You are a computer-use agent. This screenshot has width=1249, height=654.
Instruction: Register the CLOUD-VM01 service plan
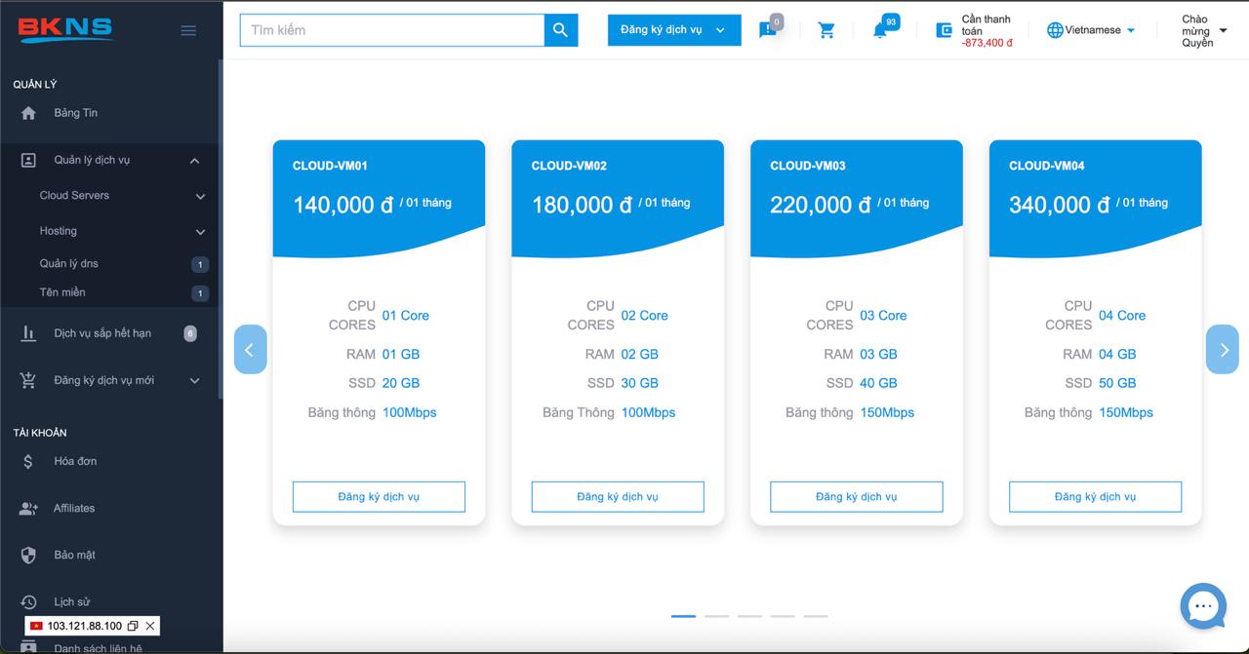(x=379, y=496)
